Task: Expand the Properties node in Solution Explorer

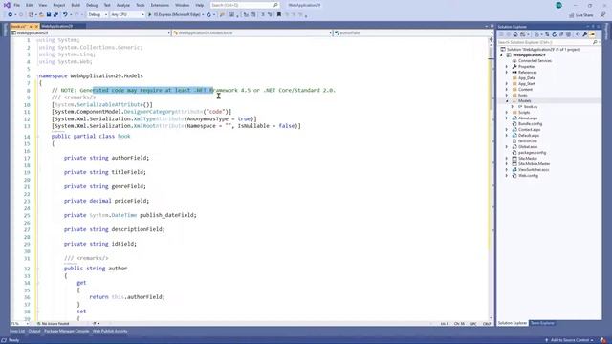Action: coord(507,67)
